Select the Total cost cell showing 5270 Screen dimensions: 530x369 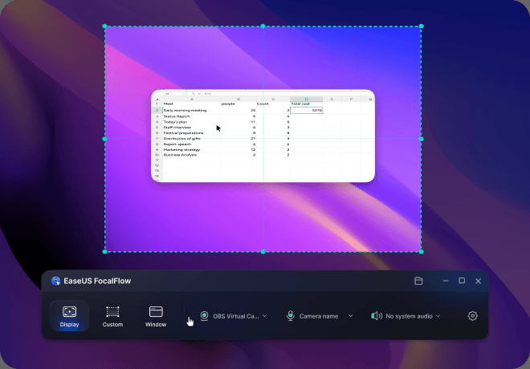(x=307, y=110)
